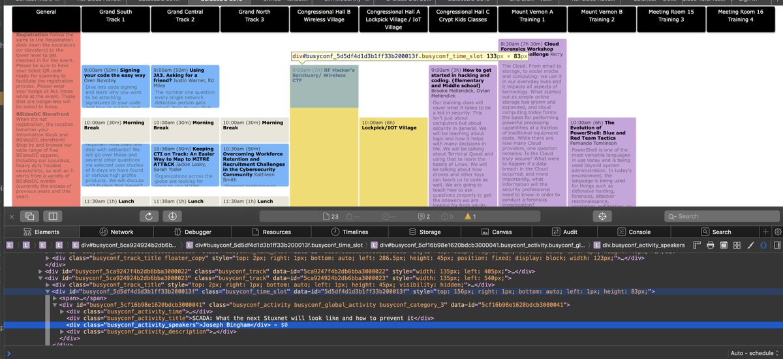Open the Resources tab
The image size is (783, 359).
tap(271, 232)
